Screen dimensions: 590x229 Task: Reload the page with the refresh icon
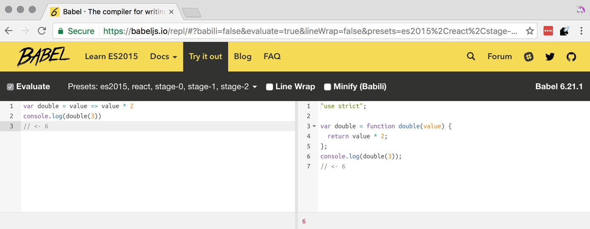point(42,31)
